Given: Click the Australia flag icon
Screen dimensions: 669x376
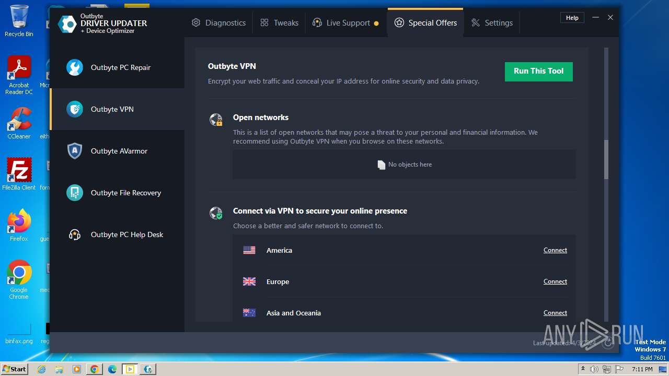Looking at the screenshot, I should [249, 313].
